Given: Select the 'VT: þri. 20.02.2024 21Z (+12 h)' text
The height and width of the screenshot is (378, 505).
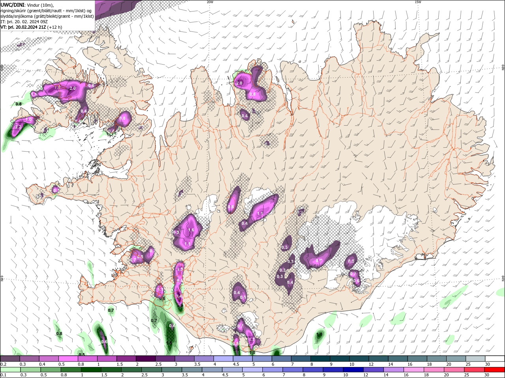Looking at the screenshot, I should pos(32,27).
